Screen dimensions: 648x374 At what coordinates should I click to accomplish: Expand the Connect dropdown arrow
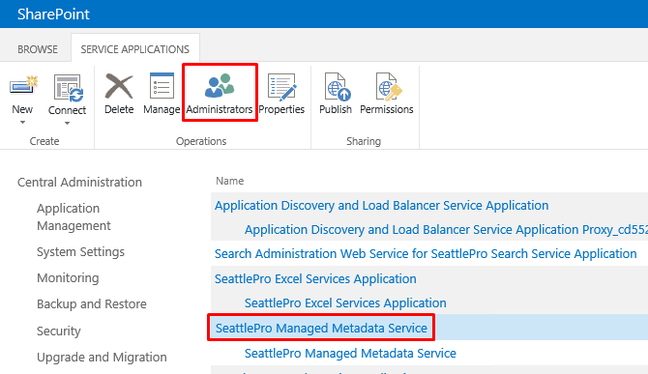(x=67, y=123)
